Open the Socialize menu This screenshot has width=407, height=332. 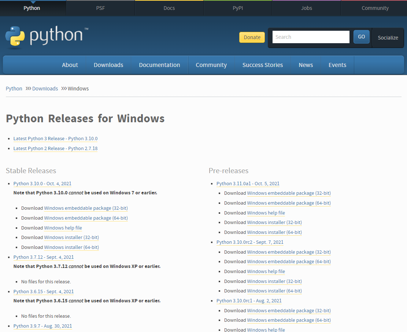388,38
